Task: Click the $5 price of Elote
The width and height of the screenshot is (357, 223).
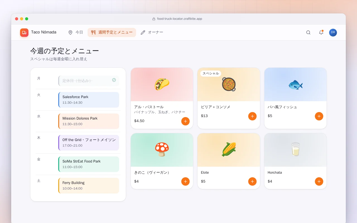Action: pyautogui.click(x=203, y=181)
